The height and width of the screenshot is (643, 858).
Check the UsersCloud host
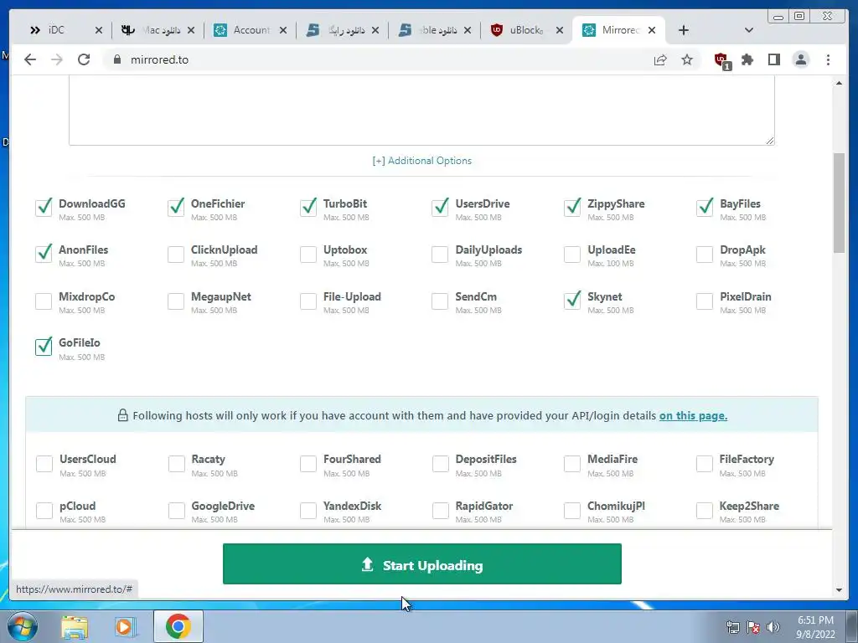[44, 464]
